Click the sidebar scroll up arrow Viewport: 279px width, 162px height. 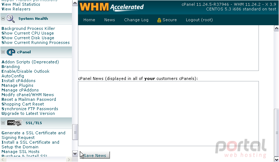pos(75,3)
